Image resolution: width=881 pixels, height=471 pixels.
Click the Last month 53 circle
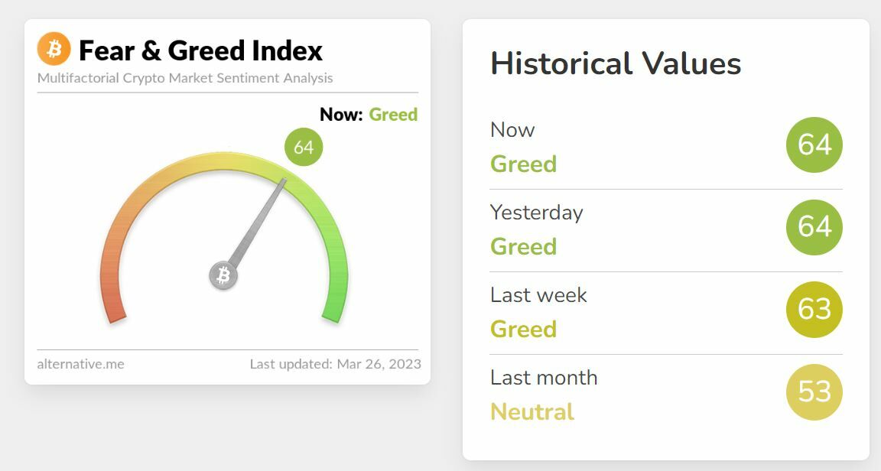click(814, 392)
